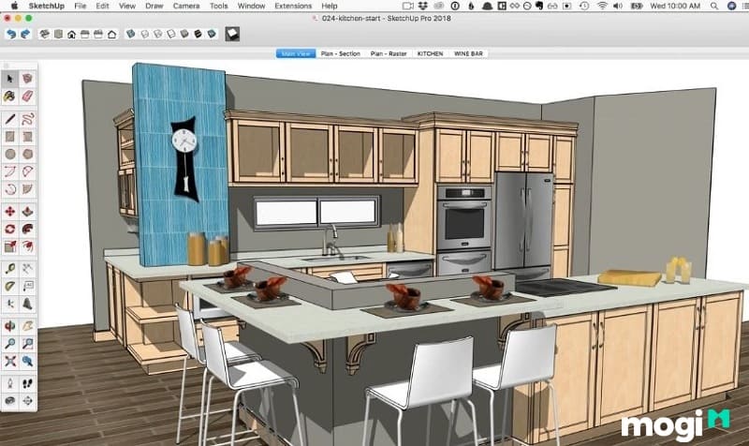Open the Main View scene tab
Viewport: 749px width, 446px height.
coord(296,53)
